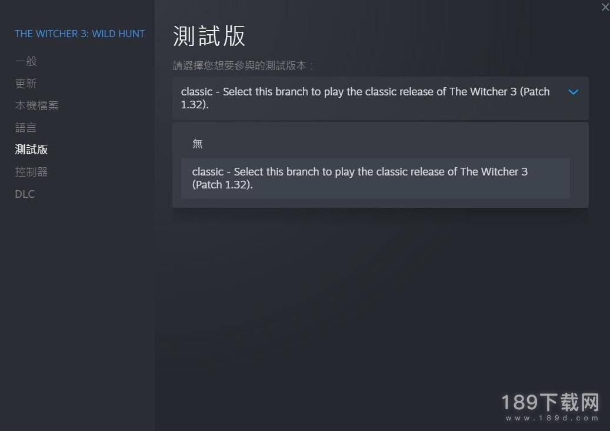Select classic Patch 1.32 list option

(x=375, y=178)
